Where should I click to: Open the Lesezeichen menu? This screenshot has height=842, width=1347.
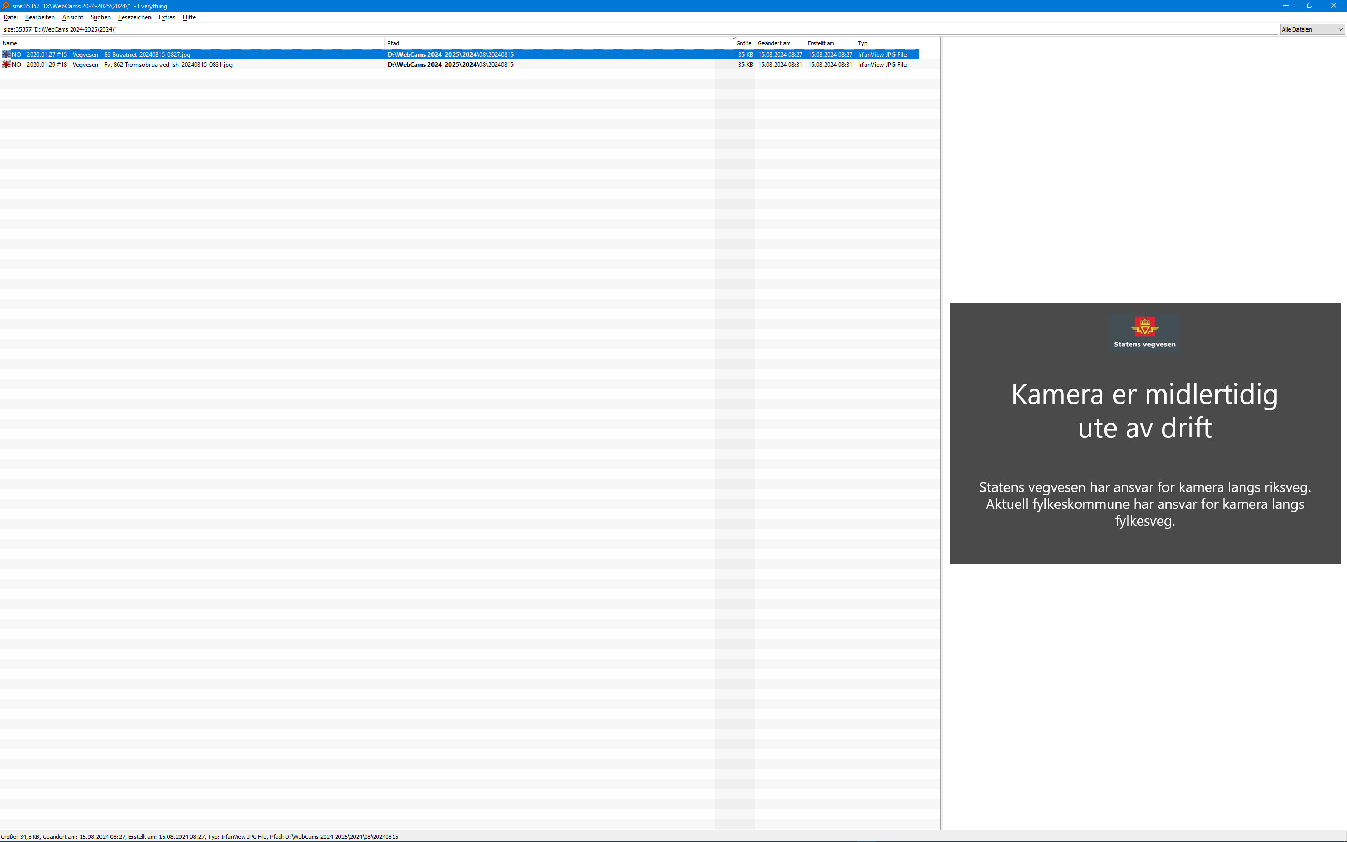(x=135, y=17)
